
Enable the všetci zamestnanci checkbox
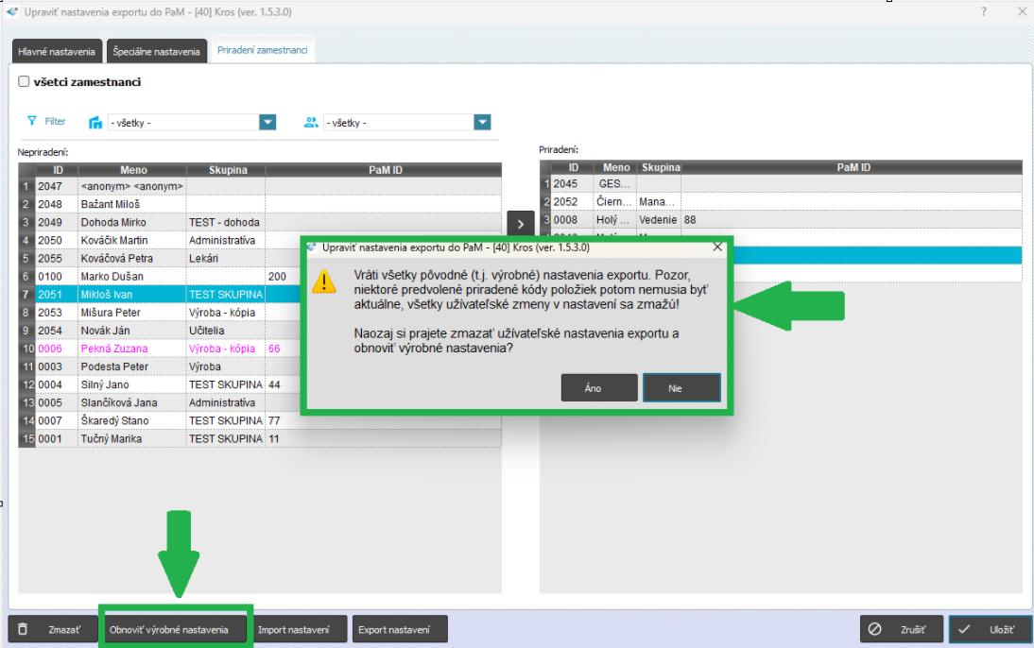23,83
